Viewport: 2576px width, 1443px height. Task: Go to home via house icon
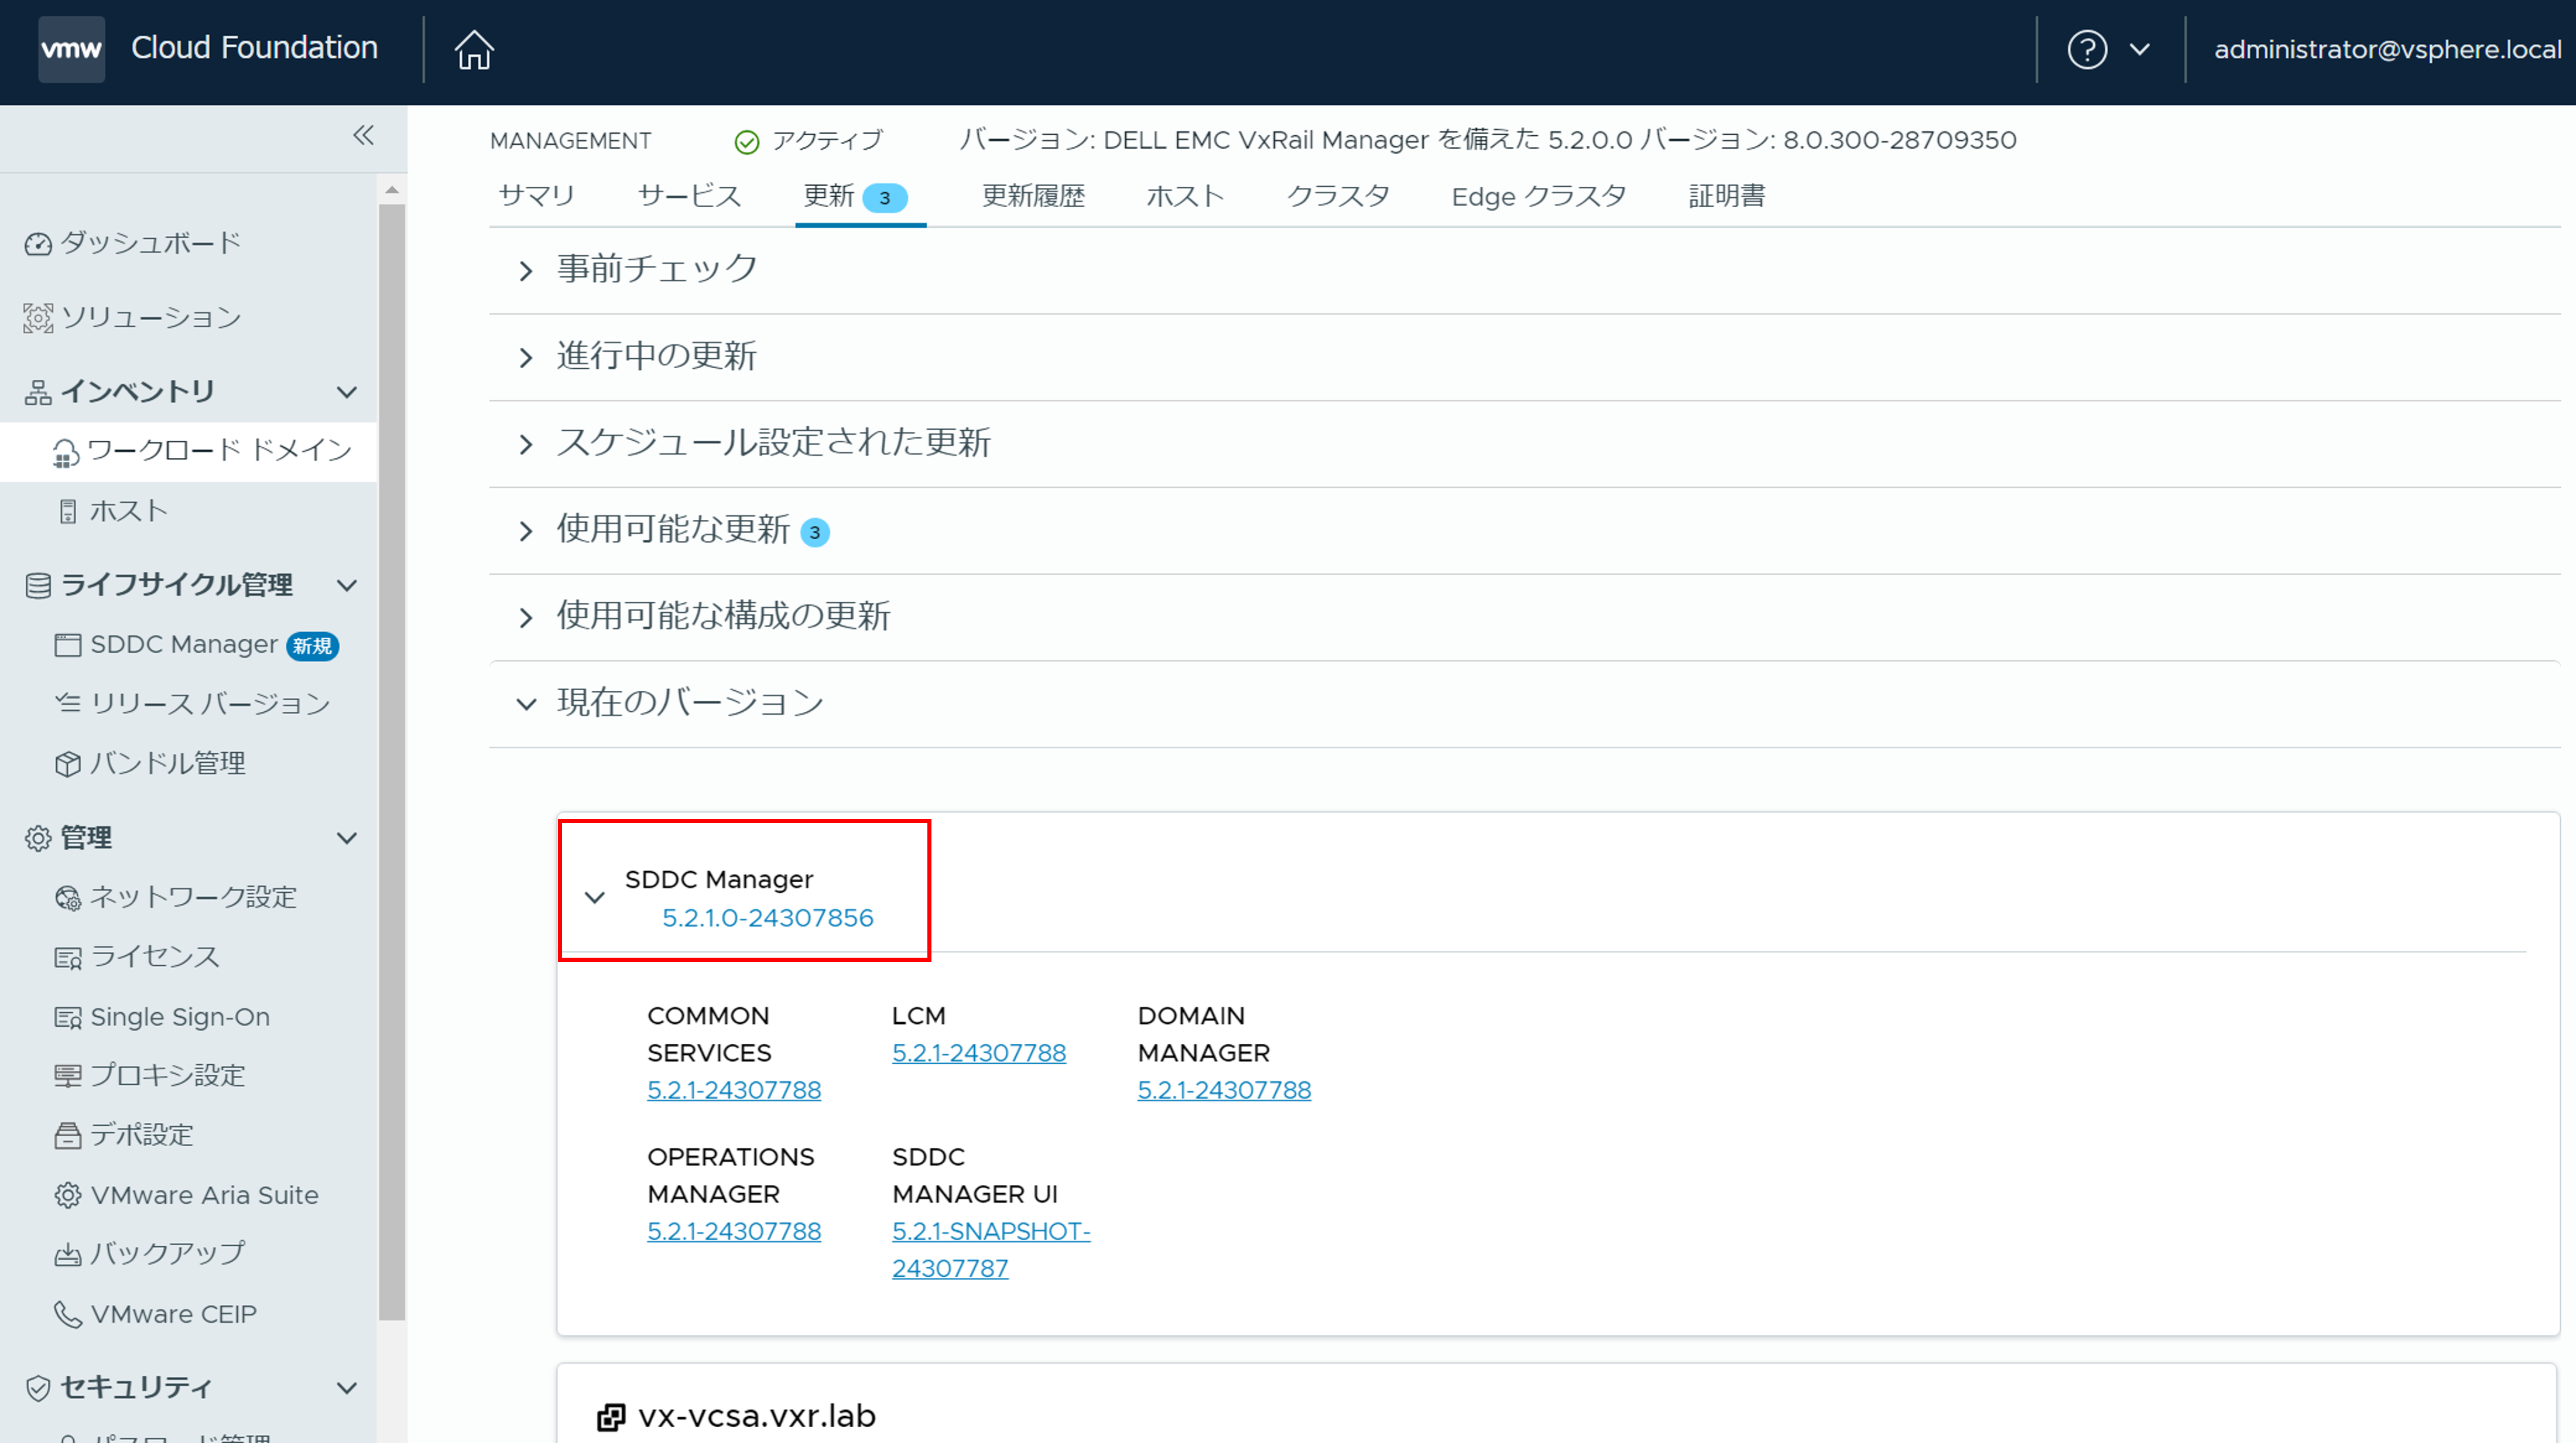[474, 49]
